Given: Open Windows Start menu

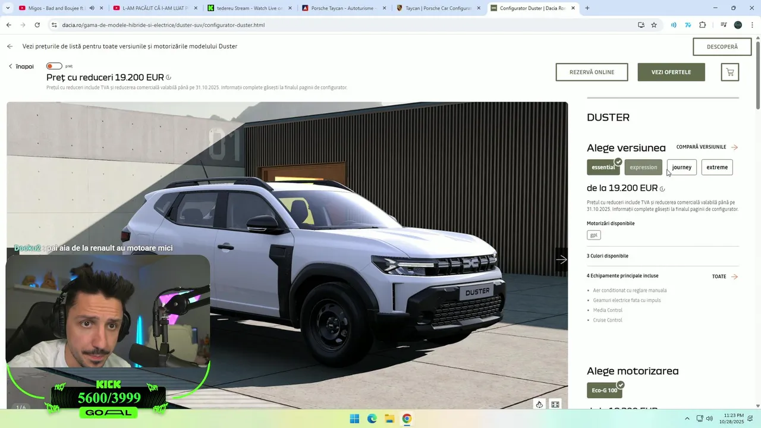Looking at the screenshot, I should (x=354, y=418).
